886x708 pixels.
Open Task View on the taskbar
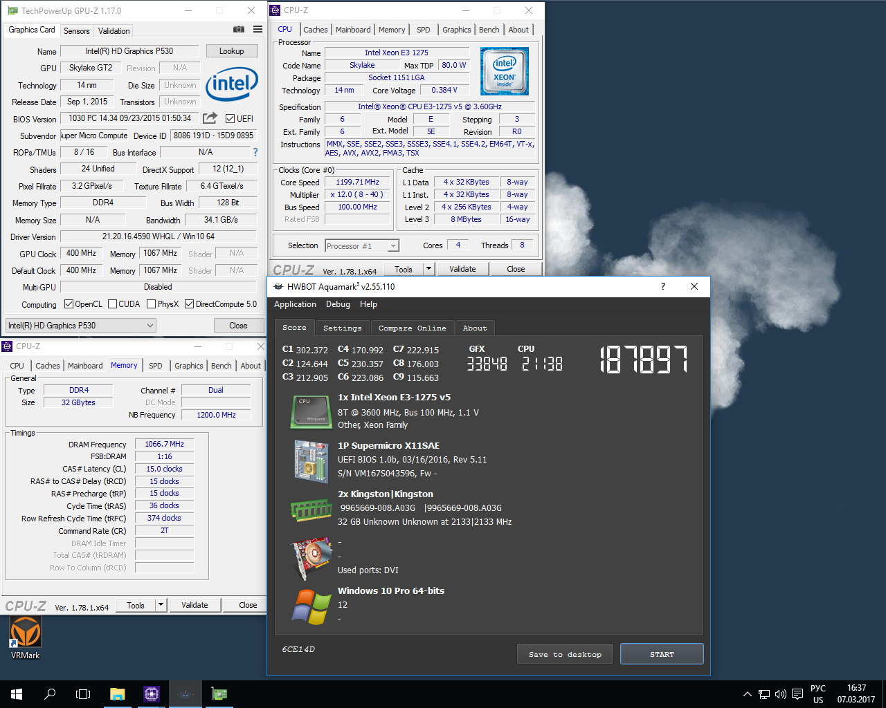pyautogui.click(x=83, y=694)
